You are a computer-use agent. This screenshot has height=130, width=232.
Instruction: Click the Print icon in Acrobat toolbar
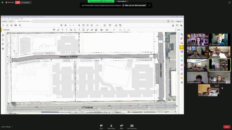(x=16, y=25)
